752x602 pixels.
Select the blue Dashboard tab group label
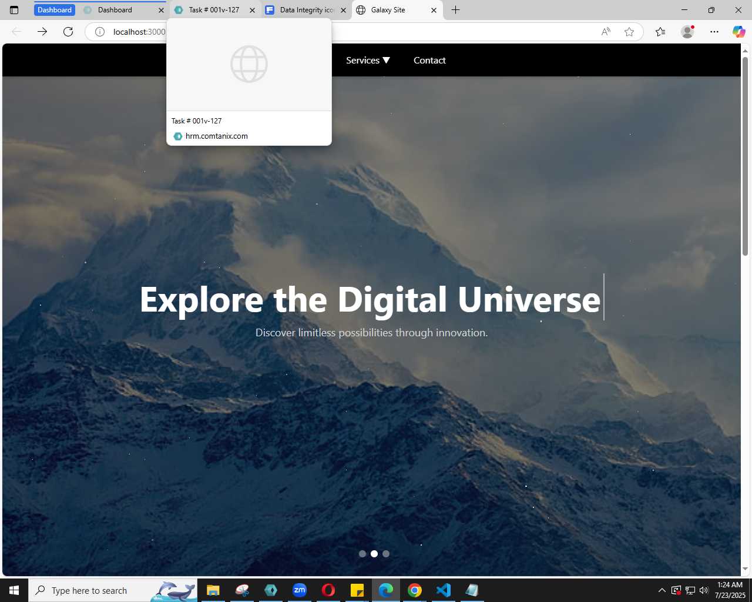[55, 10]
